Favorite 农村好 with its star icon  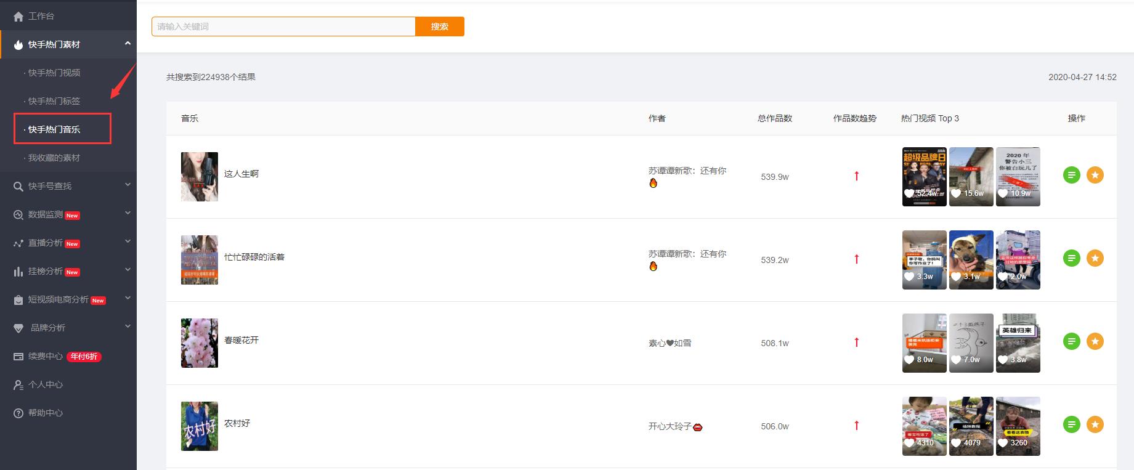[1095, 424]
